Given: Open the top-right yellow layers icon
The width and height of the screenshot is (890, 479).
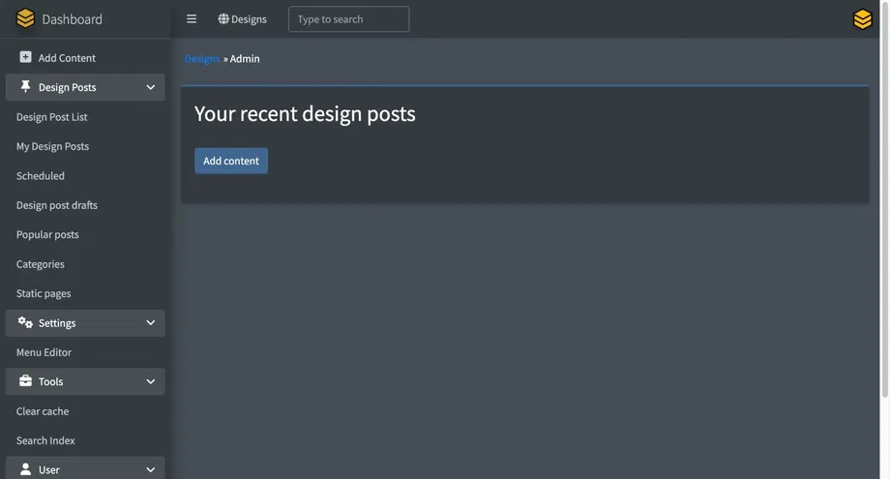Looking at the screenshot, I should 862,19.
